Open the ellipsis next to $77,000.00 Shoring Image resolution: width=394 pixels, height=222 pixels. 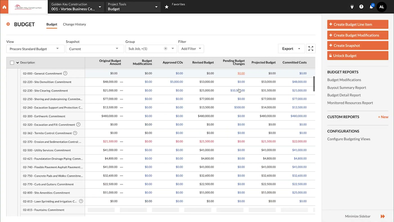pyautogui.click(x=122, y=99)
